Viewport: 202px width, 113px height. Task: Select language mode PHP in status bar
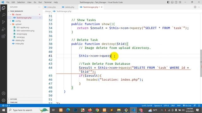(x=179, y=105)
